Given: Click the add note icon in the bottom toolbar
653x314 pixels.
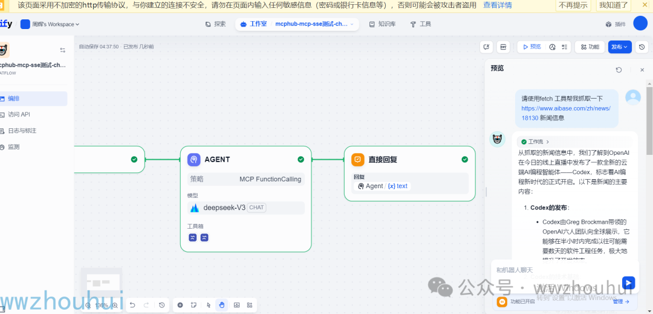Looking at the screenshot, I should pos(193,306).
